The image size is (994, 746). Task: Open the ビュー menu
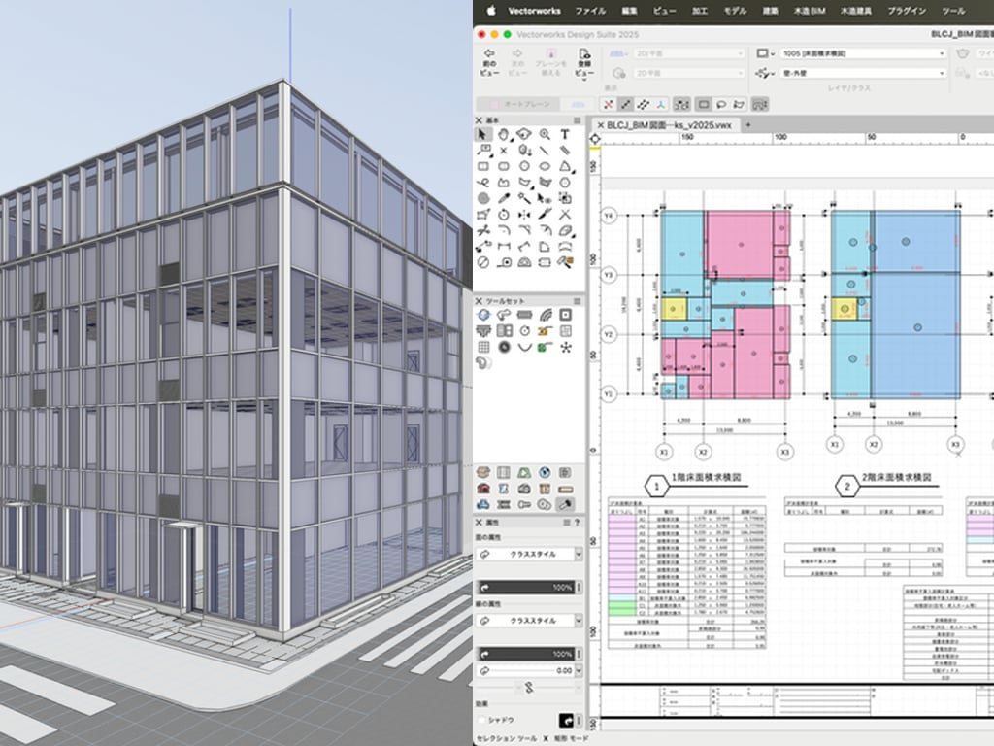coord(664,11)
